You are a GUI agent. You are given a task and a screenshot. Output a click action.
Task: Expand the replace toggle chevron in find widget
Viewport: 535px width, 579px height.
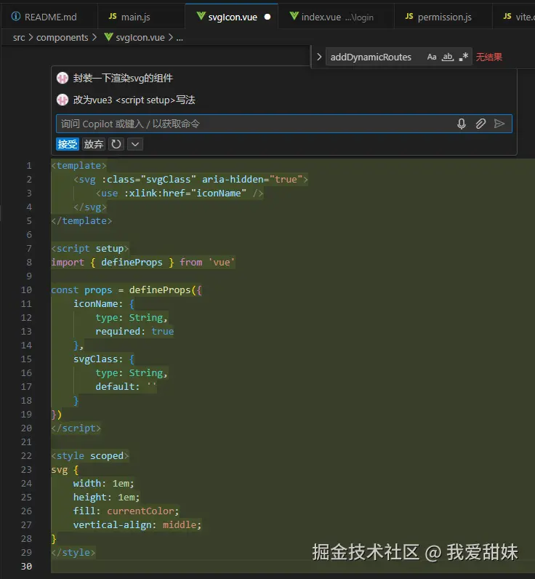tap(318, 57)
